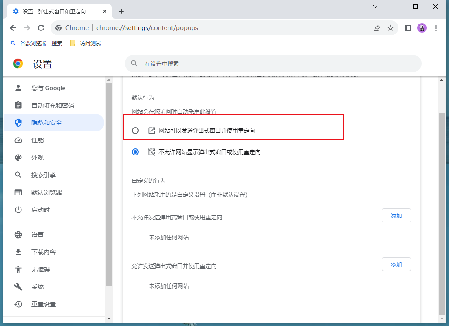Click the sidebar scrollbar up arrow
449x326 pixels.
[109, 80]
